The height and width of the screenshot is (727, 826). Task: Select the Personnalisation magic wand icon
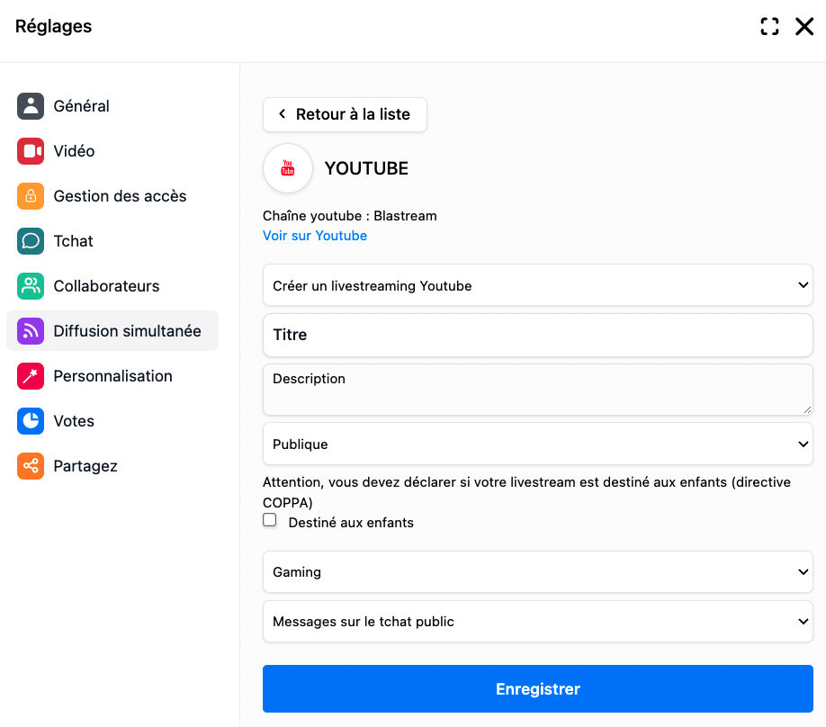31,376
